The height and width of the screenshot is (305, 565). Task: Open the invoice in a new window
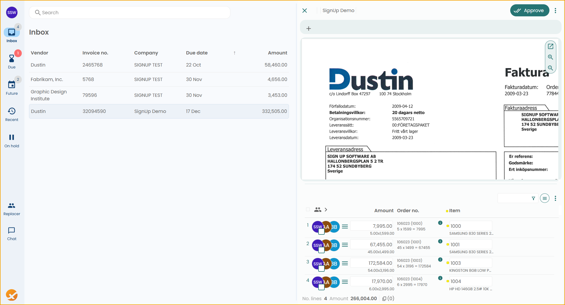[x=550, y=46]
